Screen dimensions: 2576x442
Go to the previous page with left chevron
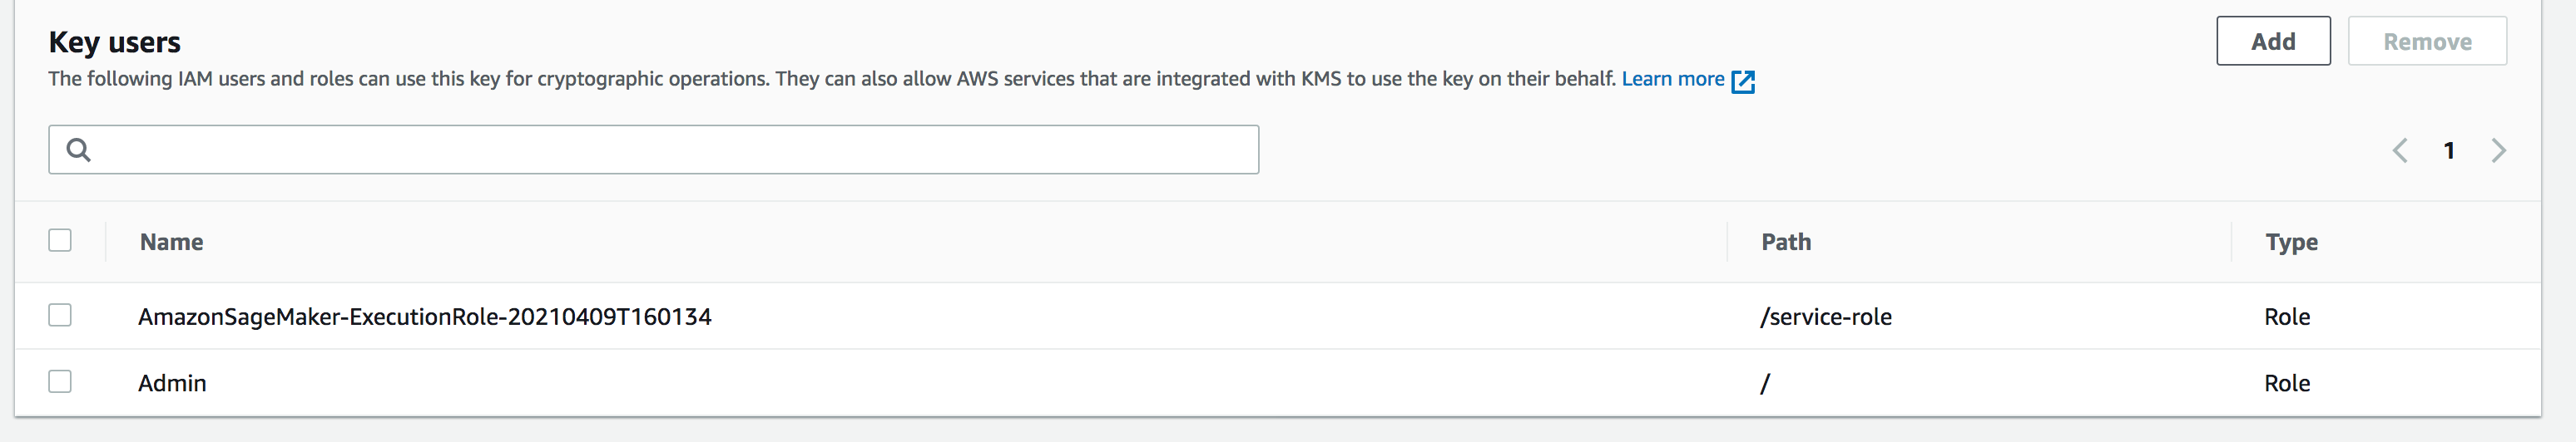[x=2400, y=150]
